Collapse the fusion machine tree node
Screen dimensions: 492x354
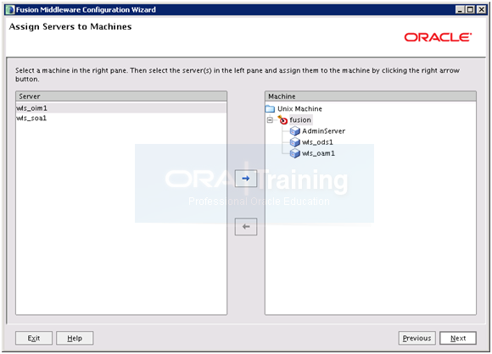click(270, 120)
